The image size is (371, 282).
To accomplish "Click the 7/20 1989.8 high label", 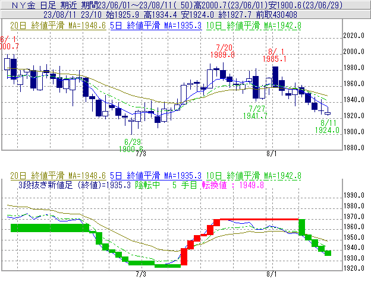I will coord(222,51).
